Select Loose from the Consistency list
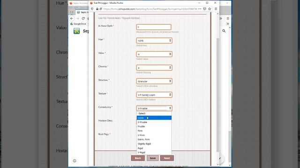 click(x=154, y=118)
